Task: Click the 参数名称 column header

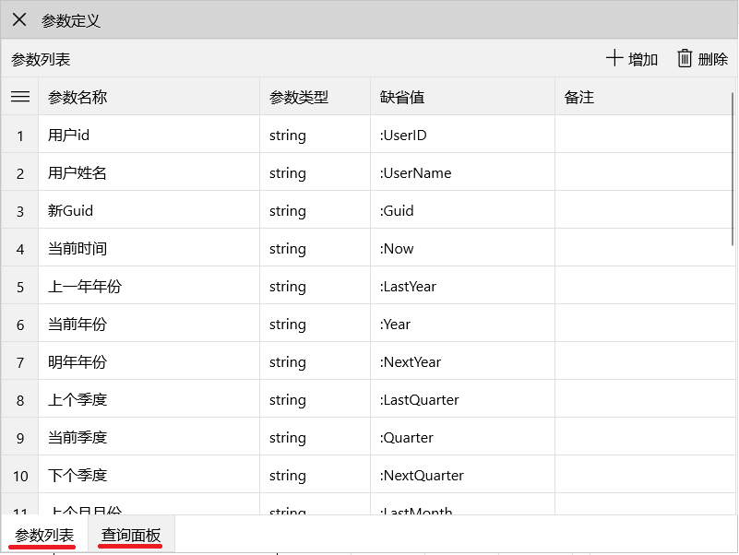Action: pos(149,97)
